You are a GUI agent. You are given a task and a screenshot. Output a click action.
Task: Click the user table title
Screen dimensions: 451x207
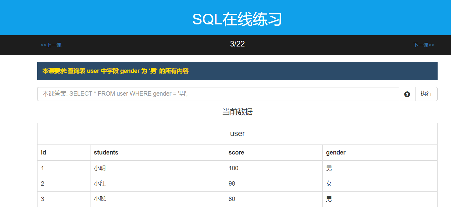(237, 134)
